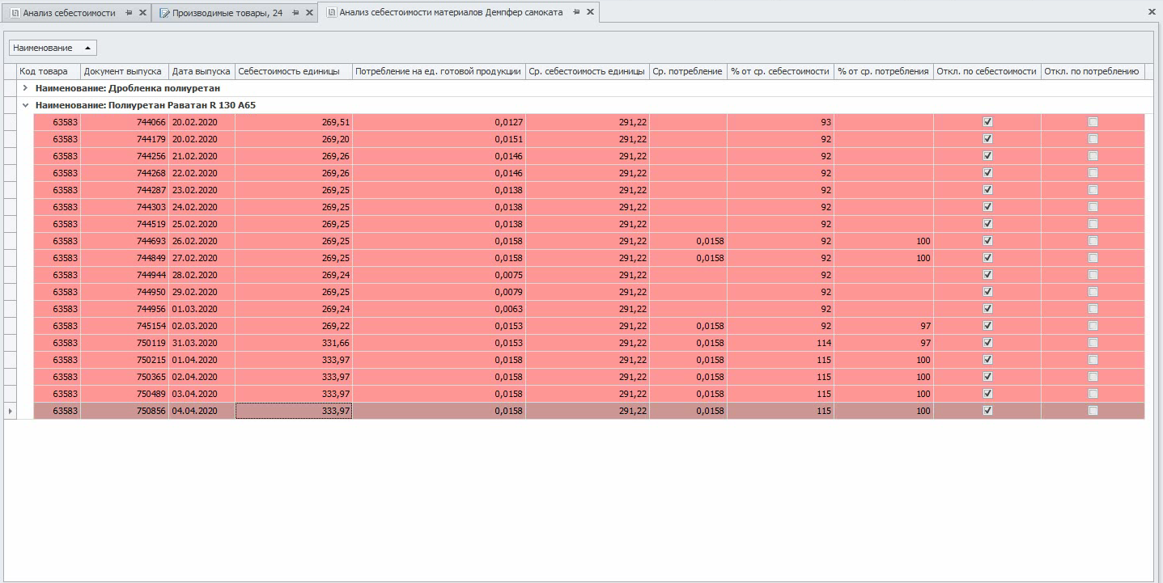Collapse the Полиуретан Раватан R 130 A65 group
This screenshot has height=583, width=1163.
pyautogui.click(x=25, y=105)
